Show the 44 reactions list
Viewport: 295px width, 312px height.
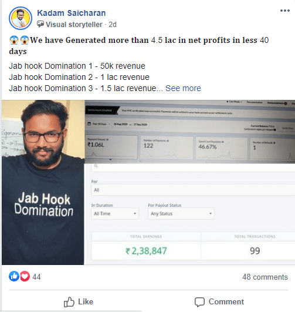pos(36,277)
